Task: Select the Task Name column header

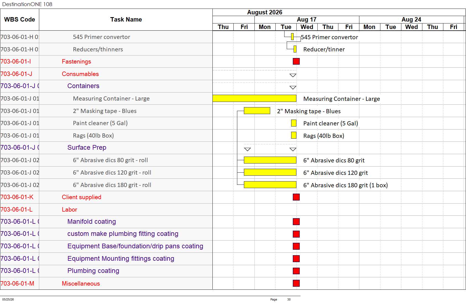Action: pyautogui.click(x=126, y=20)
